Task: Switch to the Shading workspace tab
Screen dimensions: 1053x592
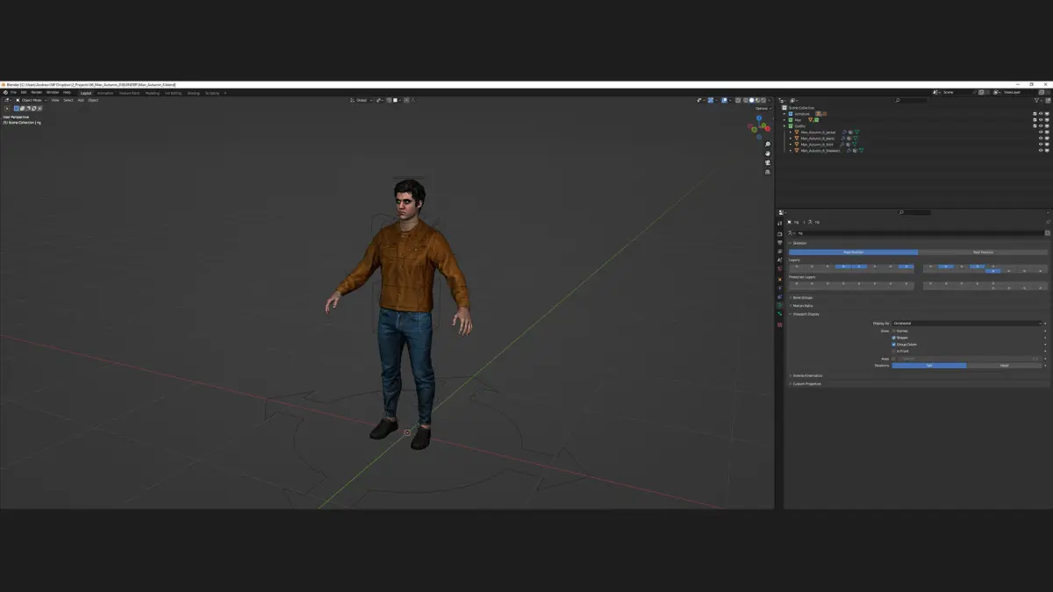Action: click(x=193, y=92)
